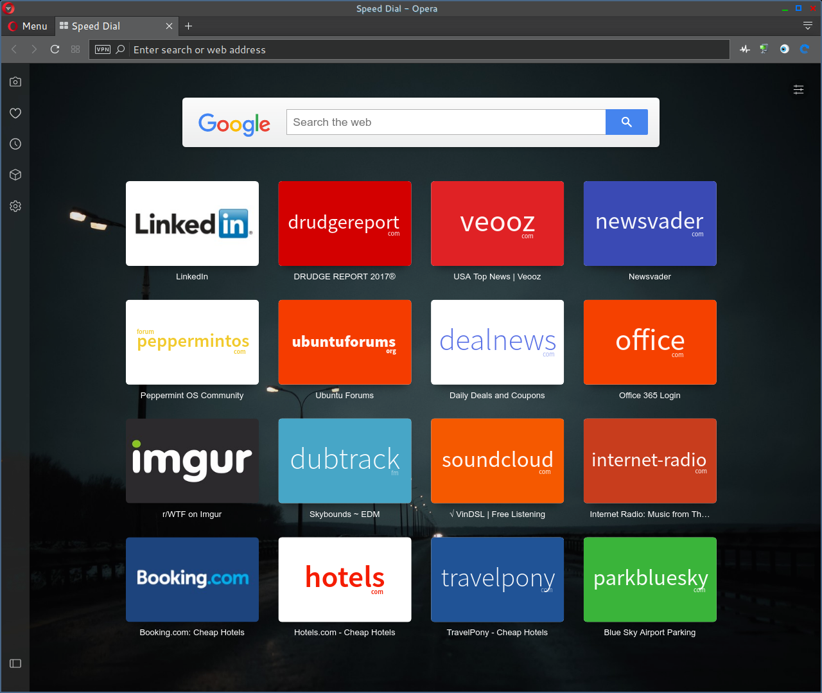This screenshot has width=822, height=693.
Task: Click the 'Peppermint OS Community' label
Action: pyautogui.click(x=192, y=396)
